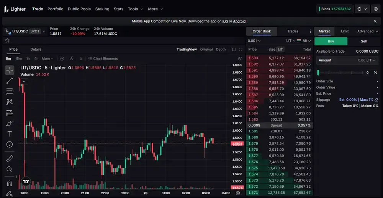Select the Limit order tab
The height and width of the screenshot is (198, 383).
coord(345,31)
